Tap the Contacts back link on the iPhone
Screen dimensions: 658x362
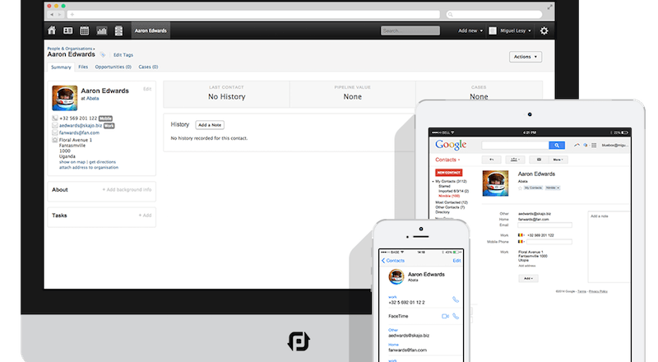[x=393, y=260]
